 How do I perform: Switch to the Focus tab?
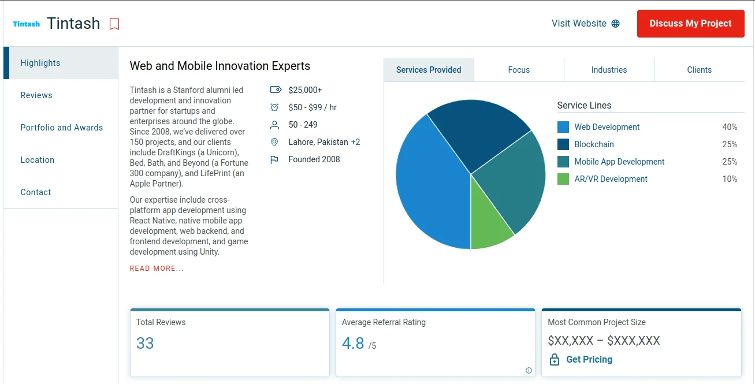(519, 70)
